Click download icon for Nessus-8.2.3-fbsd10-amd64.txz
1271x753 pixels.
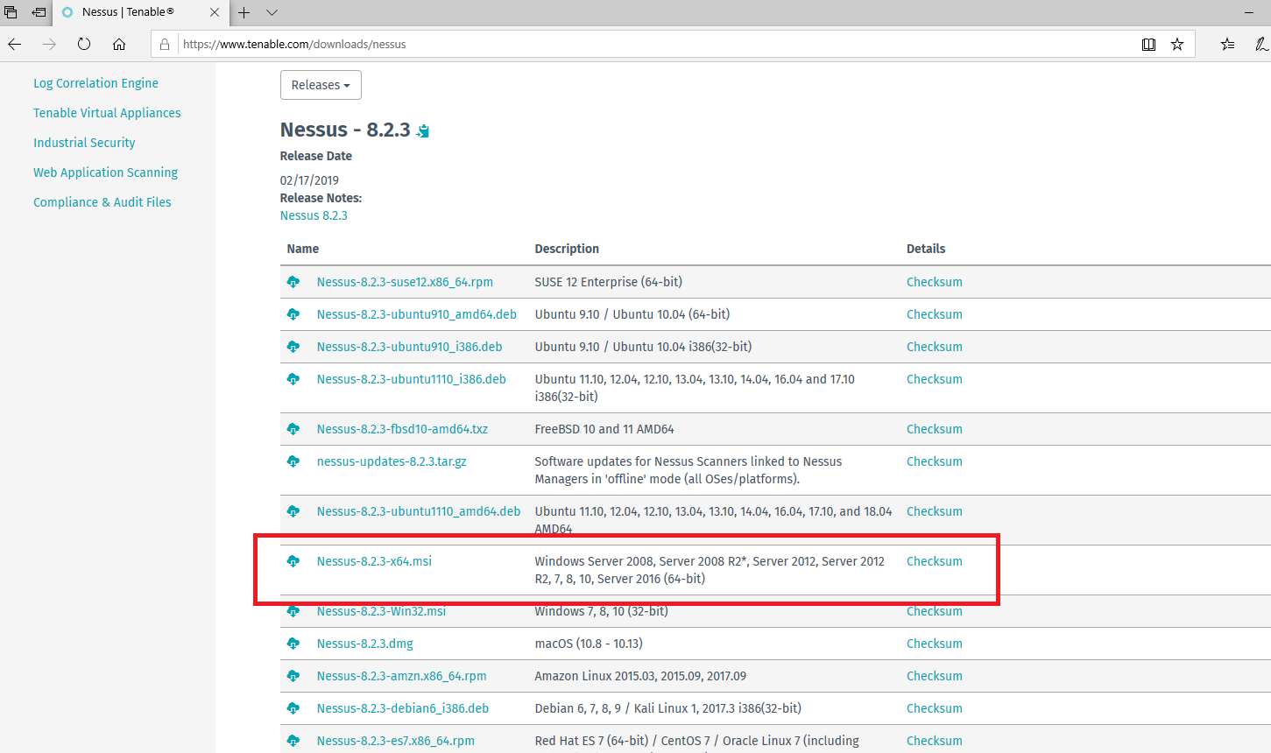[x=293, y=429]
